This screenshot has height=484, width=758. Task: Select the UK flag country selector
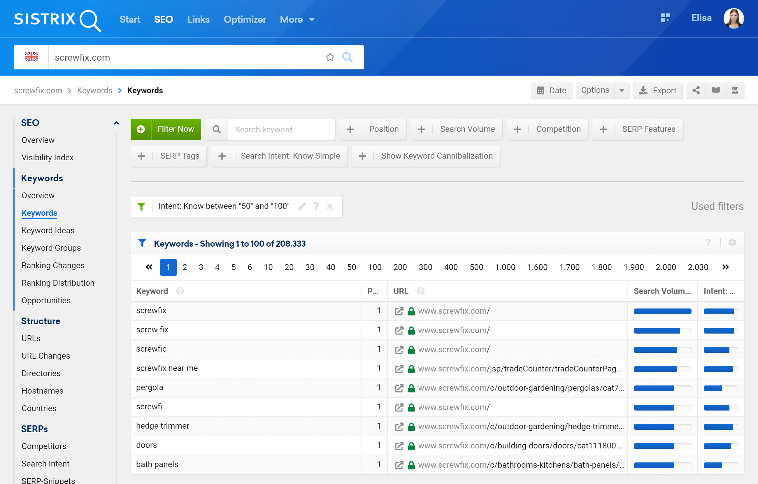31,57
